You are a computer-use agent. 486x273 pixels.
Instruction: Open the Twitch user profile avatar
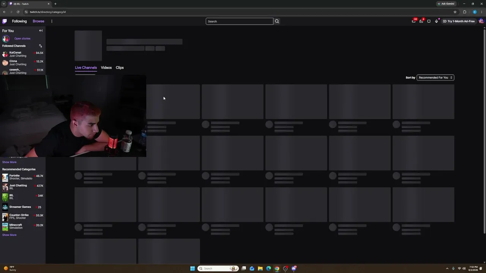481,21
